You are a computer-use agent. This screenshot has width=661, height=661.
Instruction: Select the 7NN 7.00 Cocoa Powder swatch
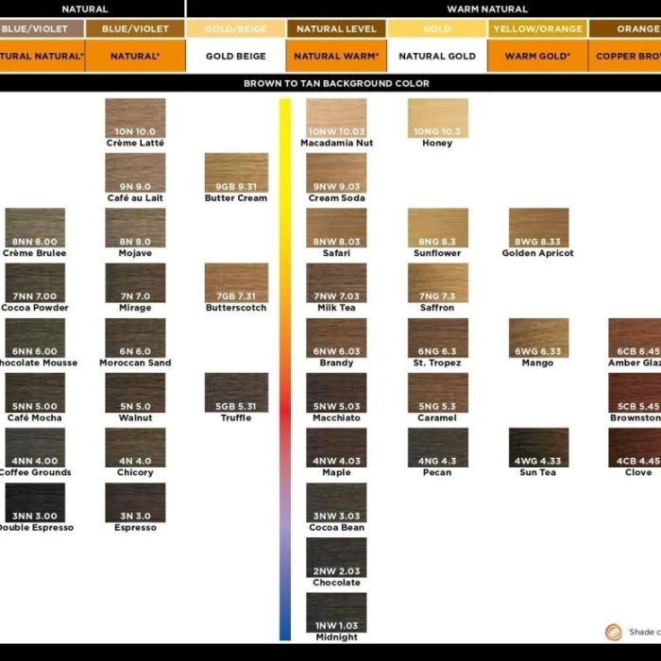coord(35,283)
